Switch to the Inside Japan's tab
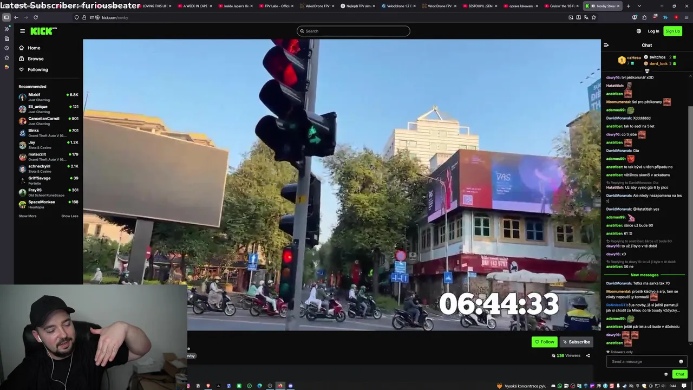This screenshot has height=390, width=693. 236,6
